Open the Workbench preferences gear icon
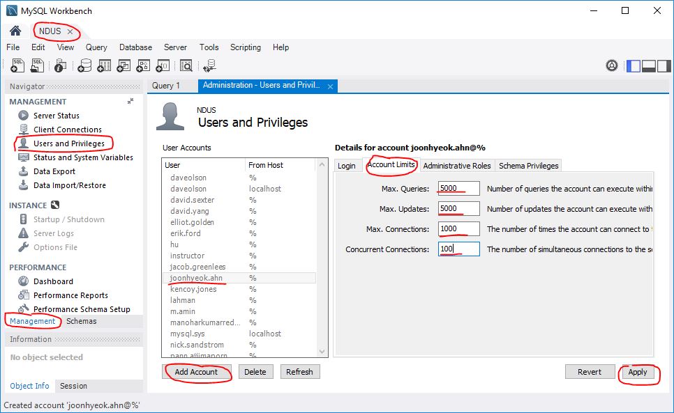 click(612, 65)
